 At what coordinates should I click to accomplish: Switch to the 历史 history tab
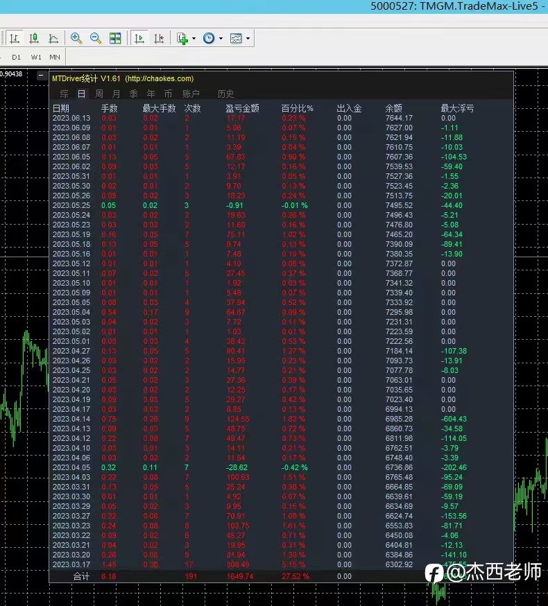pyautogui.click(x=225, y=94)
